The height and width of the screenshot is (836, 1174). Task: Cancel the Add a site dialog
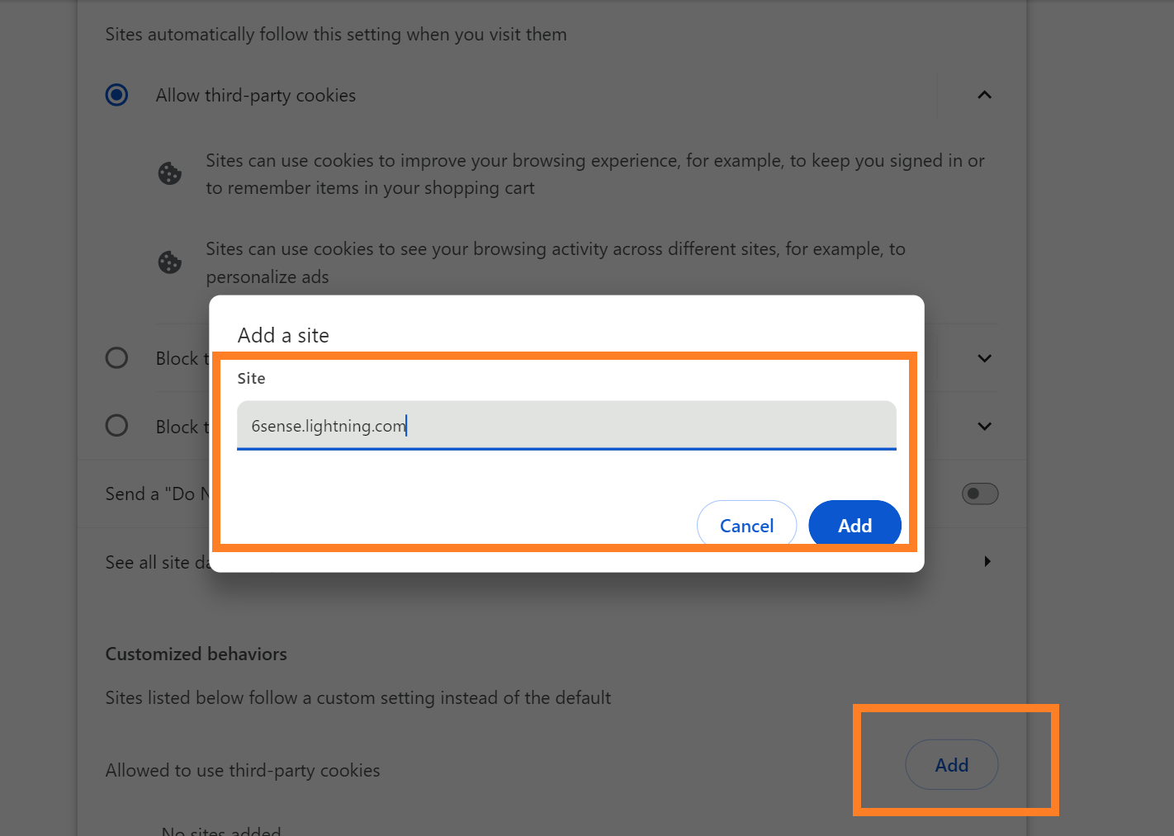(x=746, y=525)
